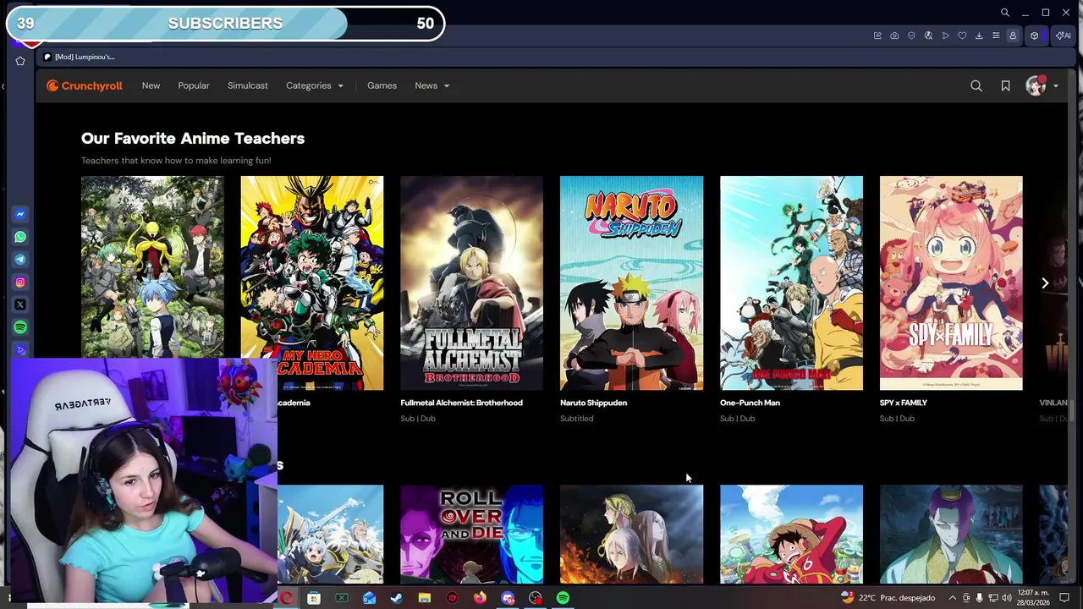Open Steam from the taskbar
1083x609 pixels.
397,598
